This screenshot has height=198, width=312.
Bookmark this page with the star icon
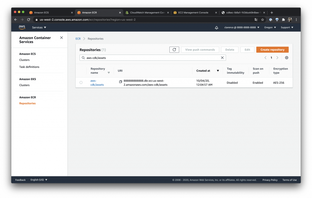(x=262, y=20)
